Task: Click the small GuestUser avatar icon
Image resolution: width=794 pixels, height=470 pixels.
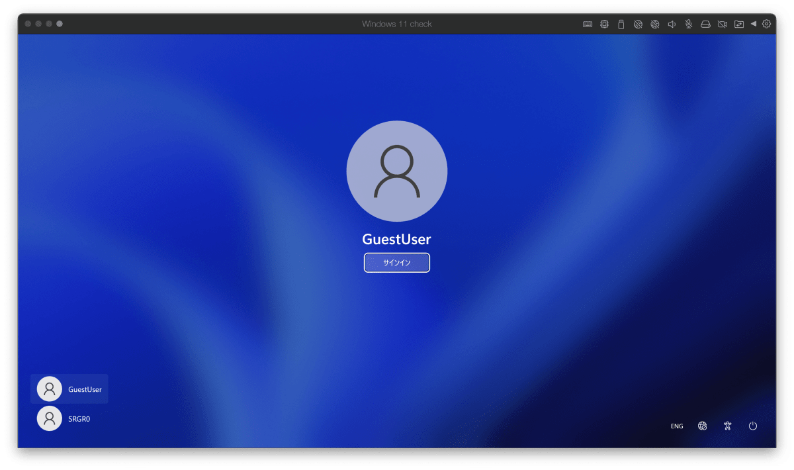Action: (x=49, y=389)
